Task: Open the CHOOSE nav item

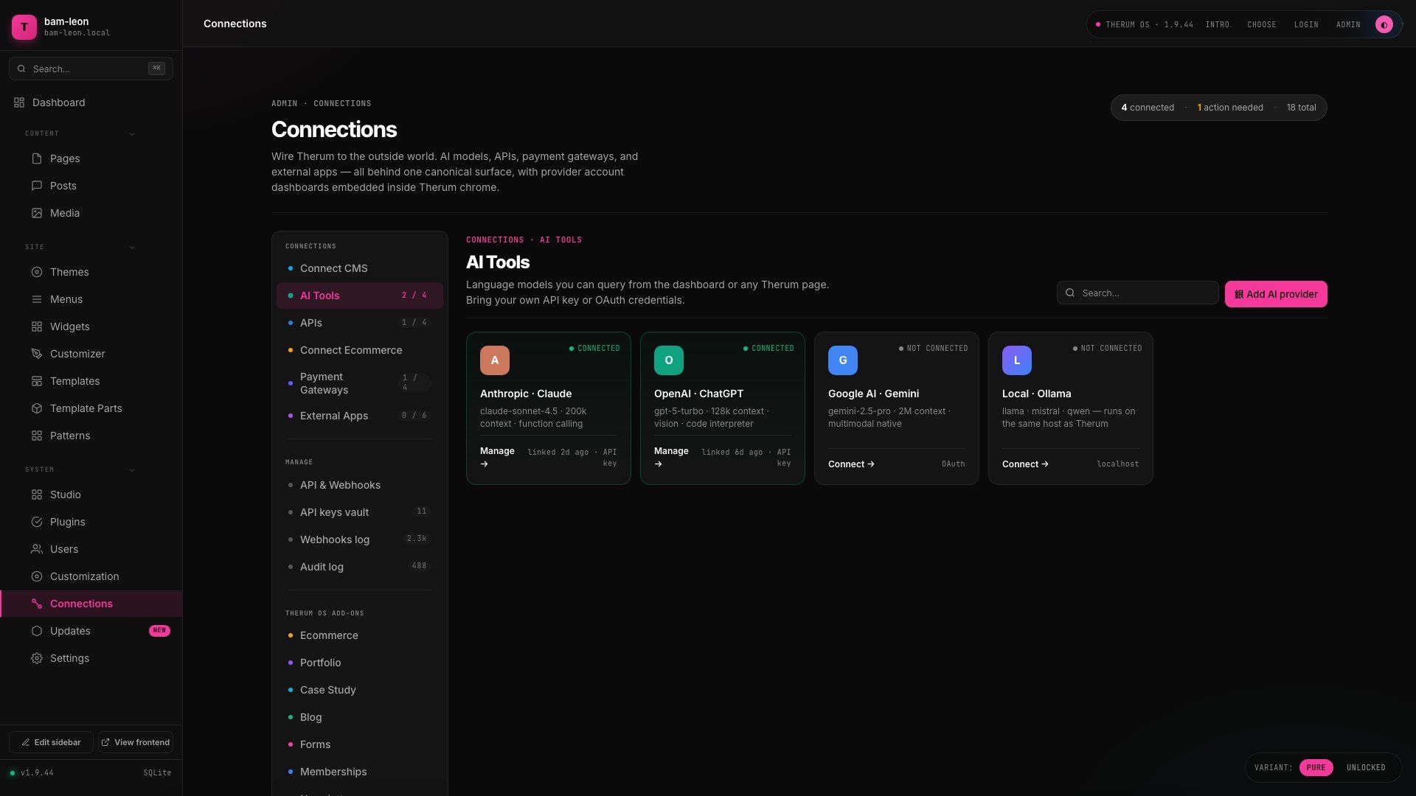Action: [x=1262, y=24]
